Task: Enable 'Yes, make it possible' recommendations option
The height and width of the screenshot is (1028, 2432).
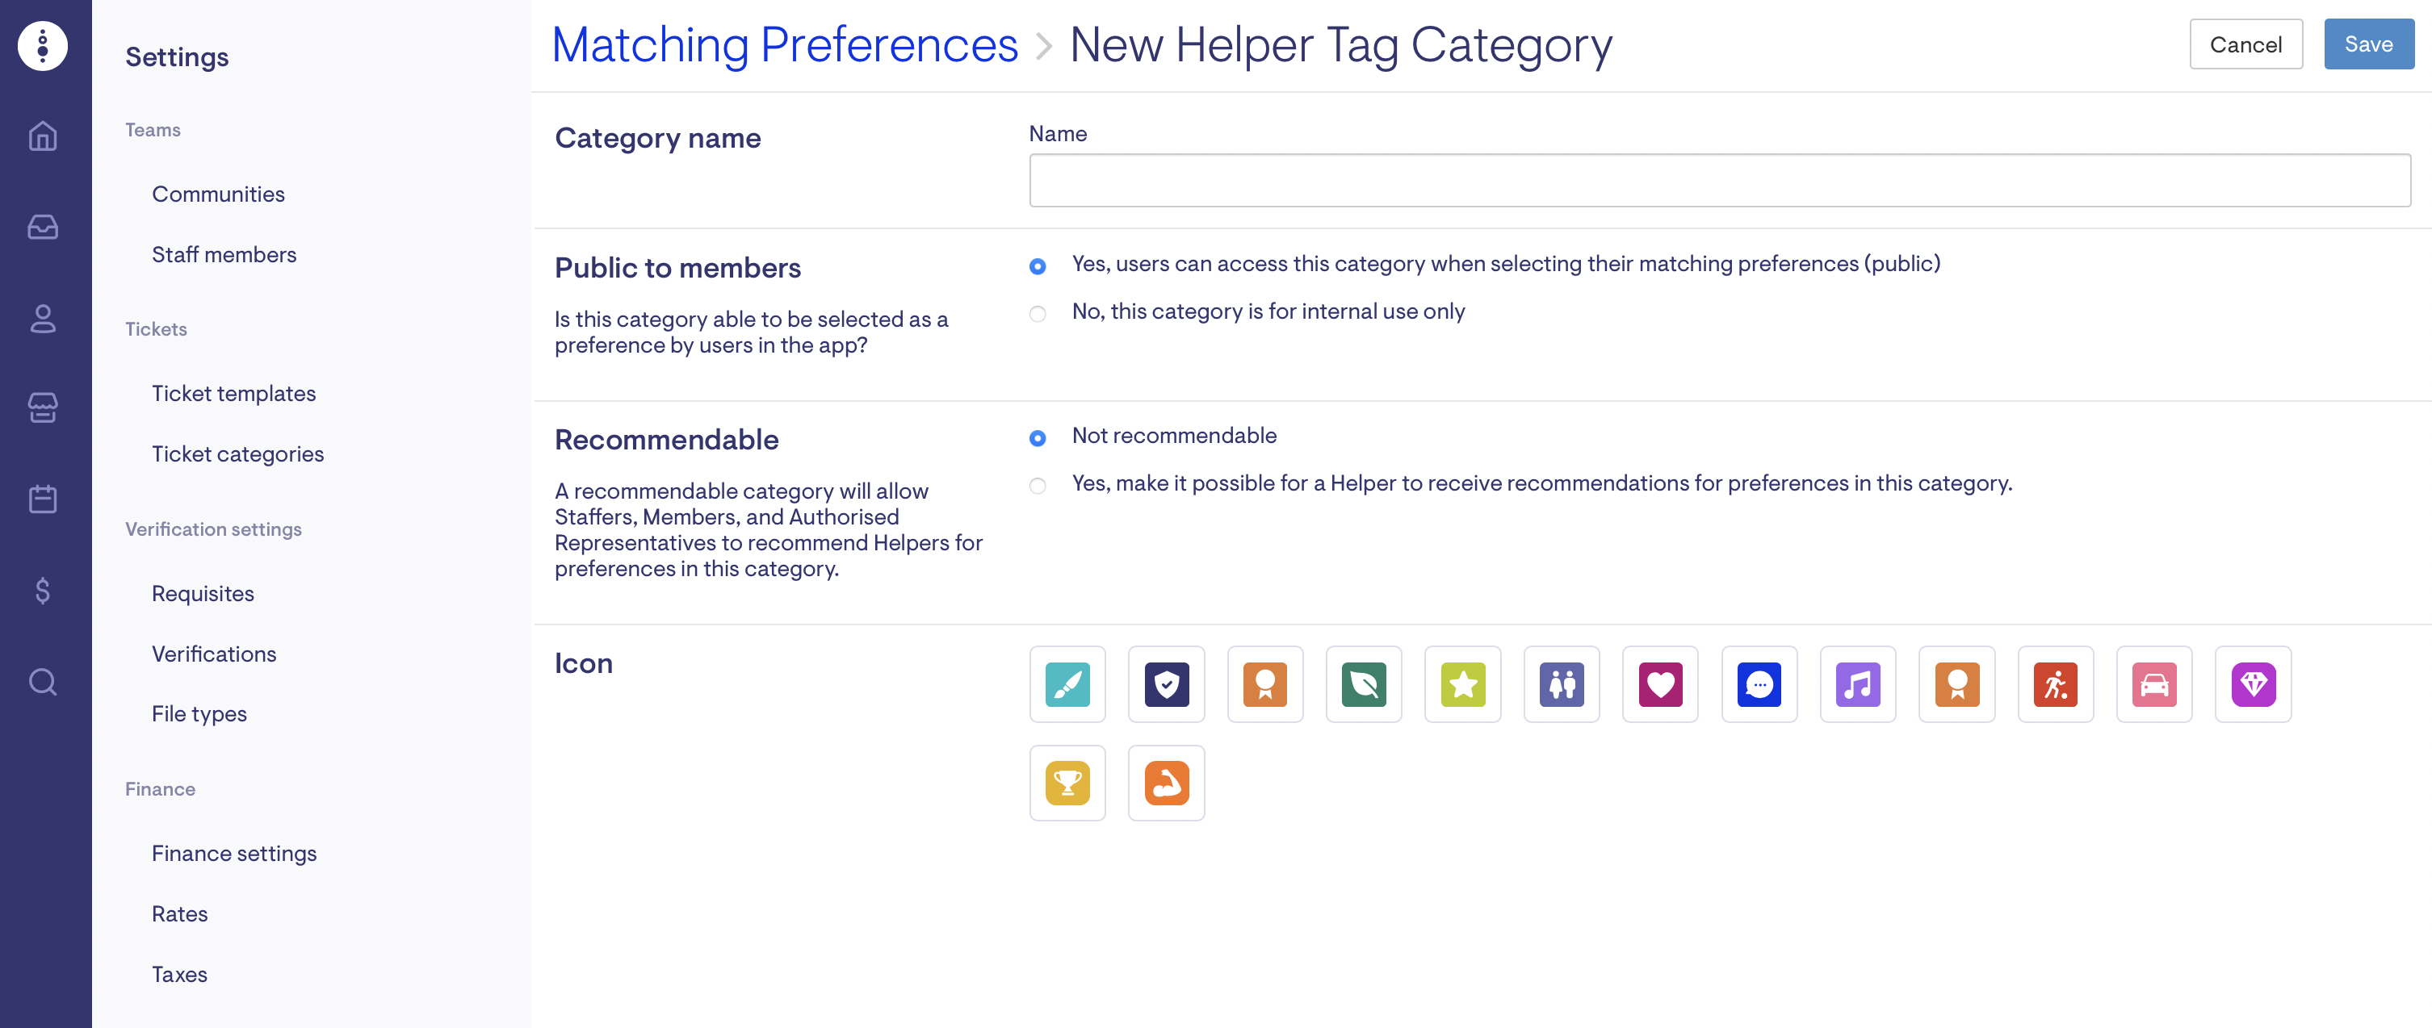Action: pyautogui.click(x=1038, y=485)
